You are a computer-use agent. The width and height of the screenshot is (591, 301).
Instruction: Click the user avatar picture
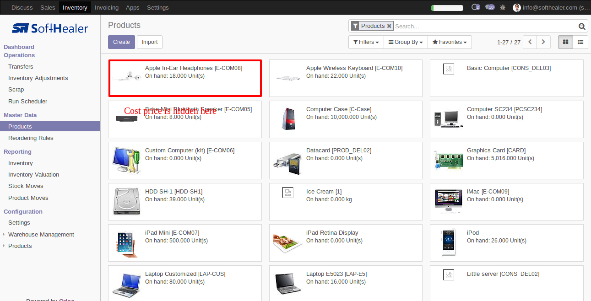coord(517,7)
